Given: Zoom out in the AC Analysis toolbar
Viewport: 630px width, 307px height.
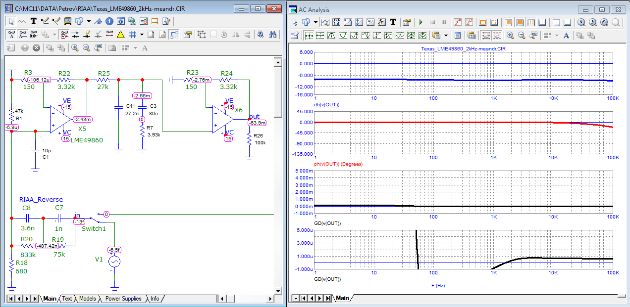Looking at the screenshot, I should click(522, 36).
